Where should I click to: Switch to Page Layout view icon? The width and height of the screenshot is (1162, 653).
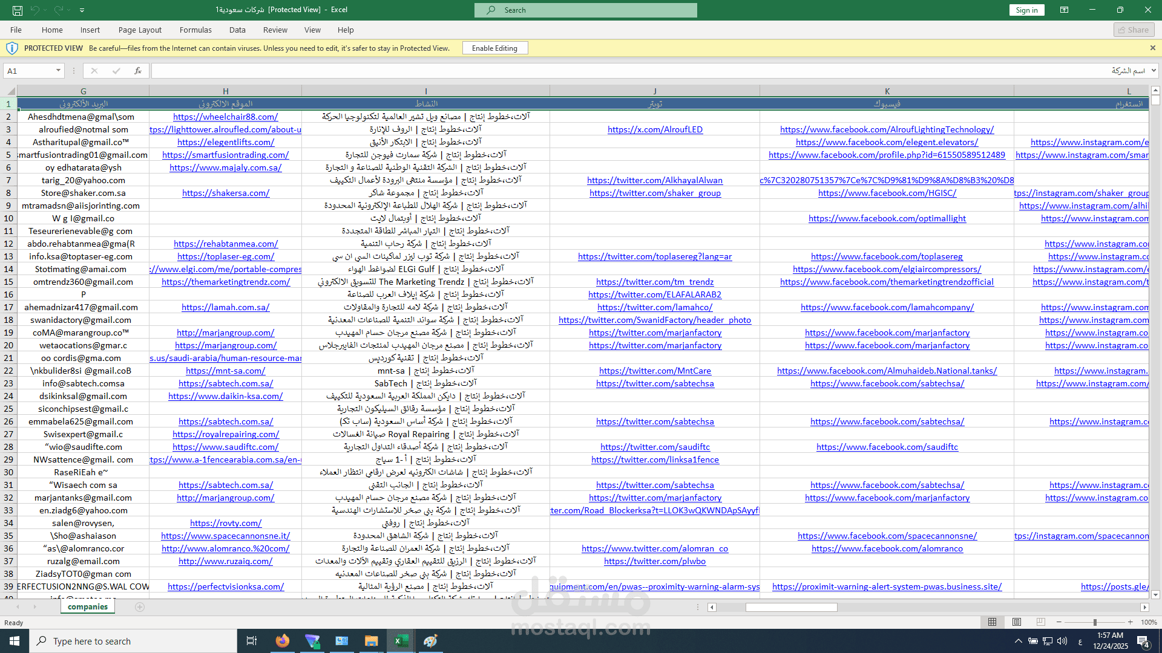[x=1017, y=622]
